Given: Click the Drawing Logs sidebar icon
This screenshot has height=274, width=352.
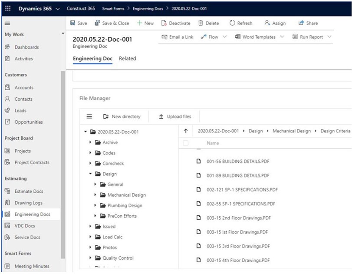Looking at the screenshot, I should (x=7, y=203).
